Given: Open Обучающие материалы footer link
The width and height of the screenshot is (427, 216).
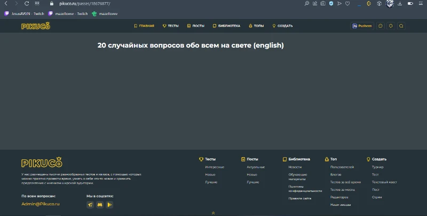Looking at the screenshot, I should [x=298, y=177].
